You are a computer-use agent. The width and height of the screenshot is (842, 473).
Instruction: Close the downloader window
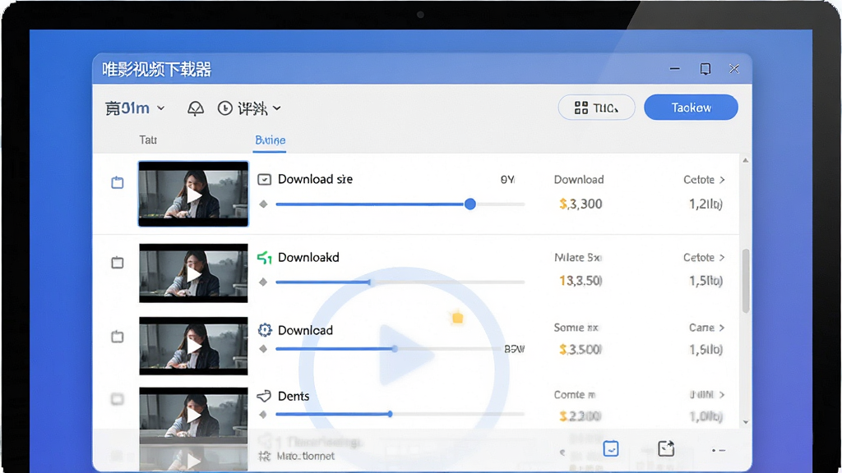734,69
